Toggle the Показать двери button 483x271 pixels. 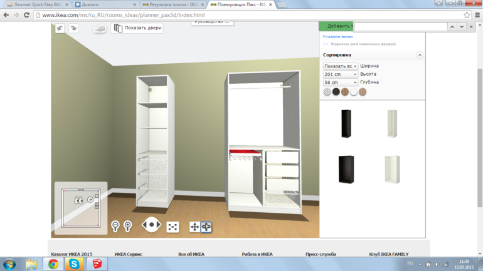coord(137,28)
